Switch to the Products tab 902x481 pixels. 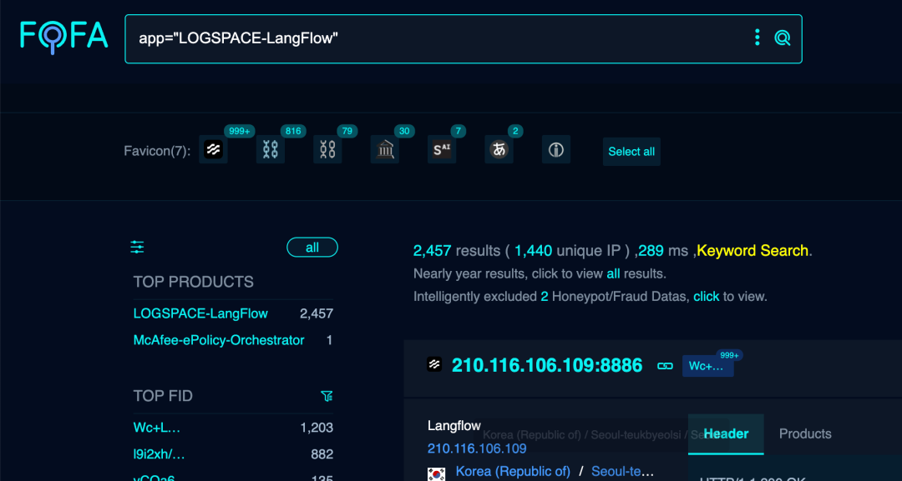pyautogui.click(x=805, y=434)
